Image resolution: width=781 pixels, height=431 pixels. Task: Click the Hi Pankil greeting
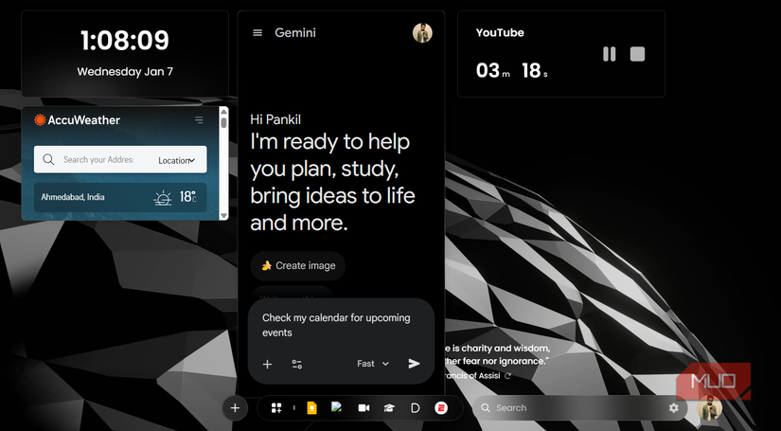(275, 119)
